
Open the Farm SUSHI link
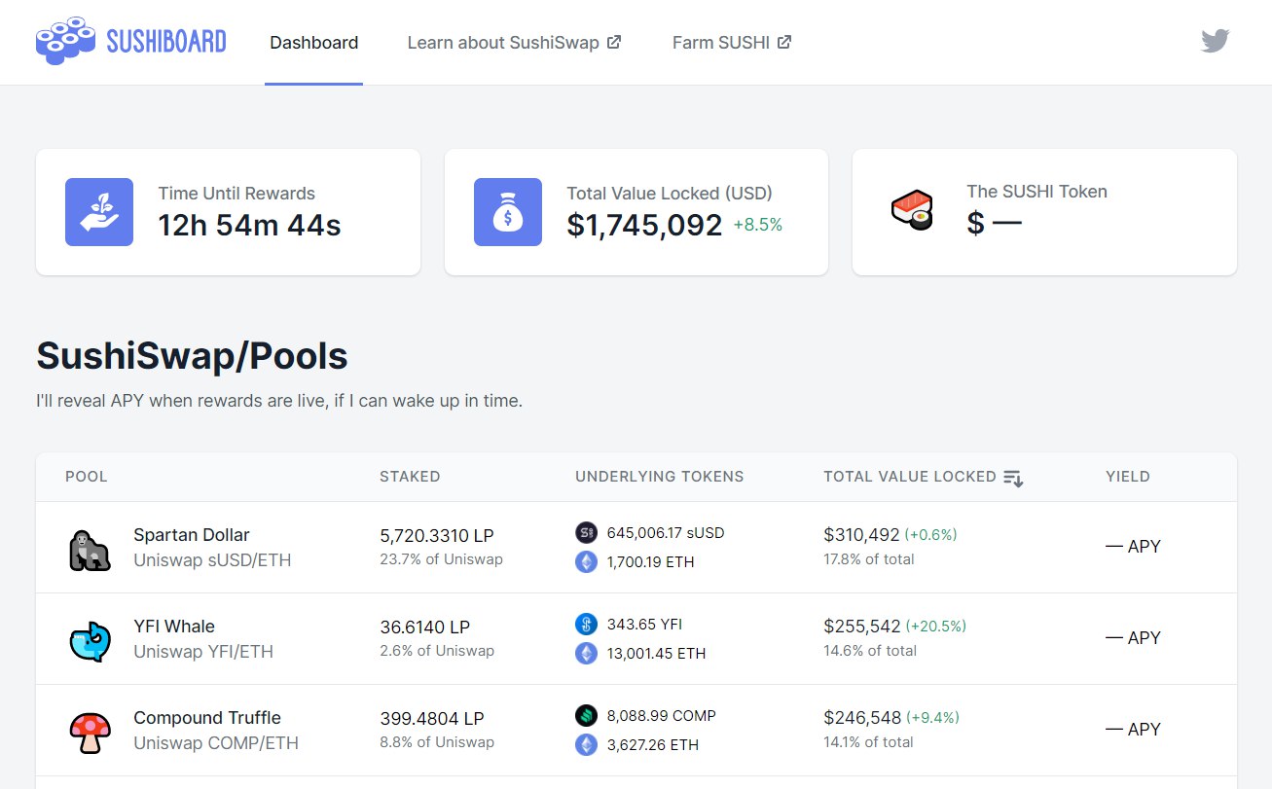pyautogui.click(x=732, y=43)
